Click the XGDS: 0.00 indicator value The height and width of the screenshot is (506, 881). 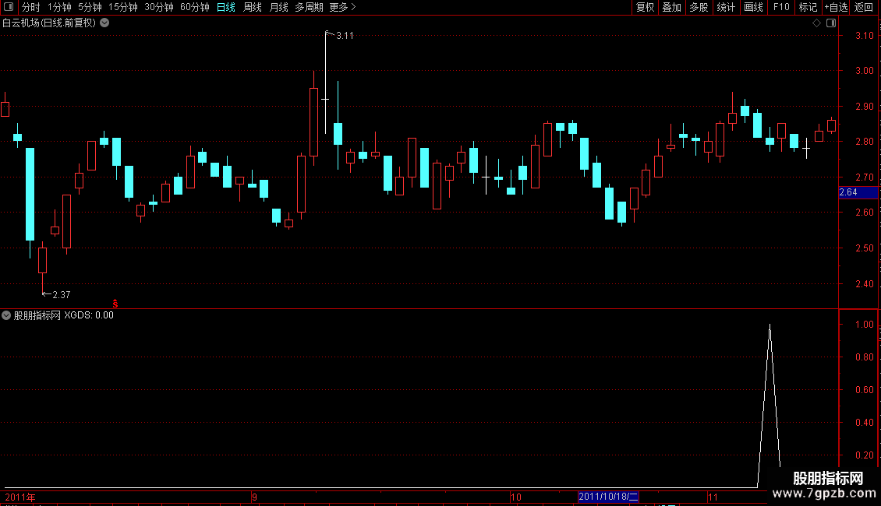(89, 315)
